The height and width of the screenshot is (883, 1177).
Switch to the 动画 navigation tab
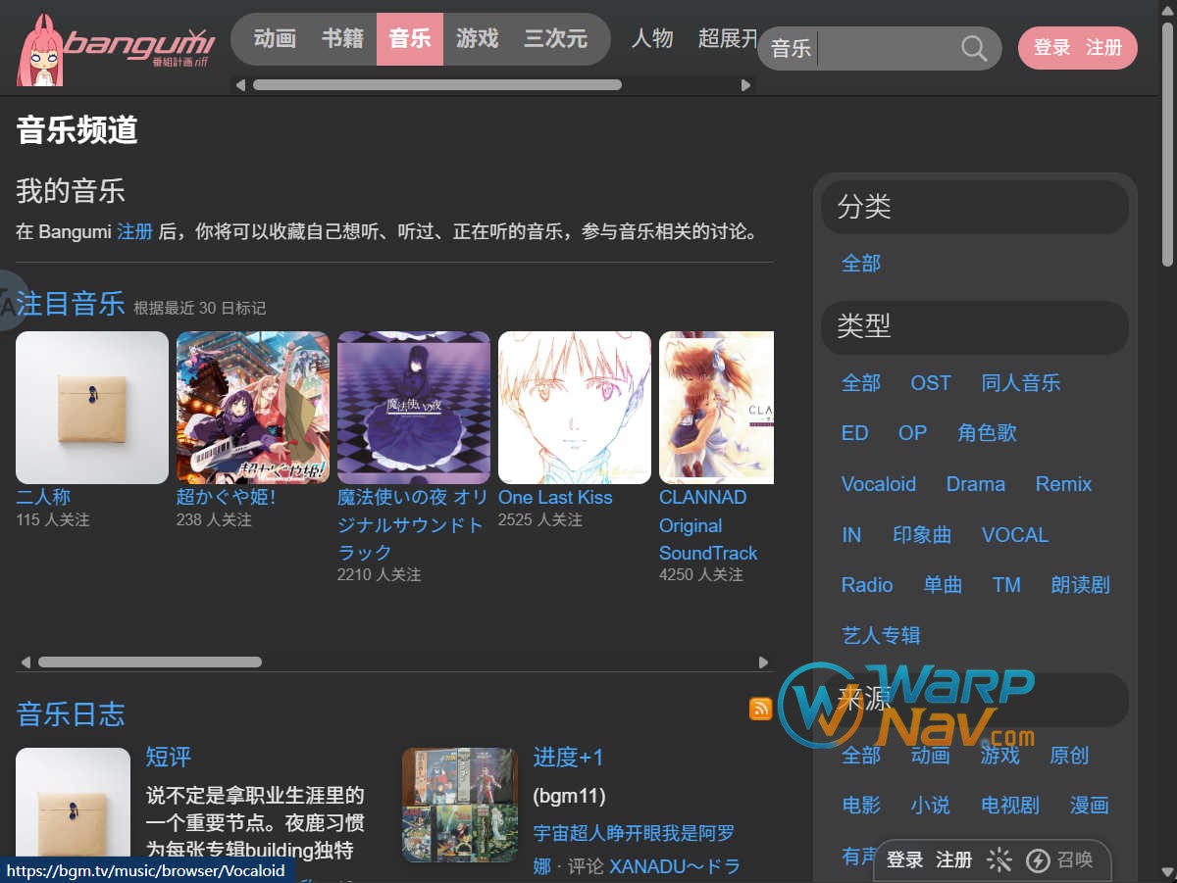pyautogui.click(x=275, y=39)
